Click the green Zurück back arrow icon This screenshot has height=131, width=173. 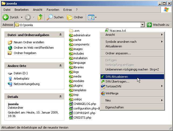point(5,17)
